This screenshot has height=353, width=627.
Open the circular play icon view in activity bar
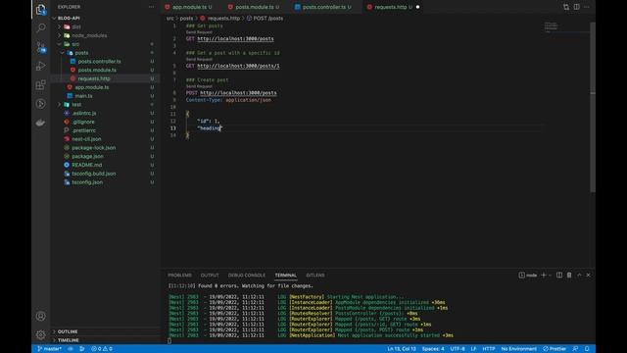click(x=41, y=104)
